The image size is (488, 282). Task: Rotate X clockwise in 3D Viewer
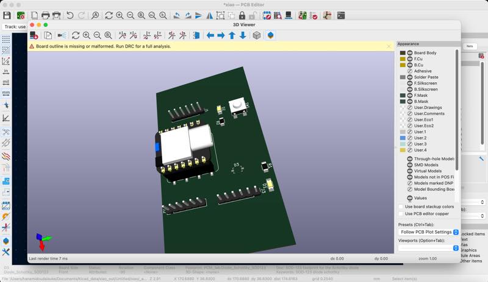123,35
